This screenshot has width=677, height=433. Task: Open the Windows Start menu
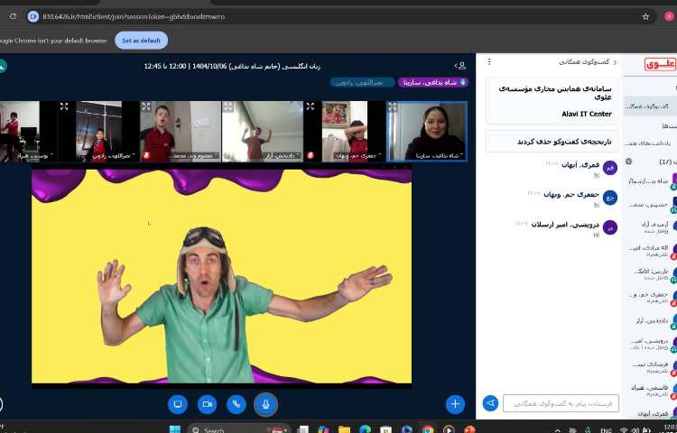[174, 428]
